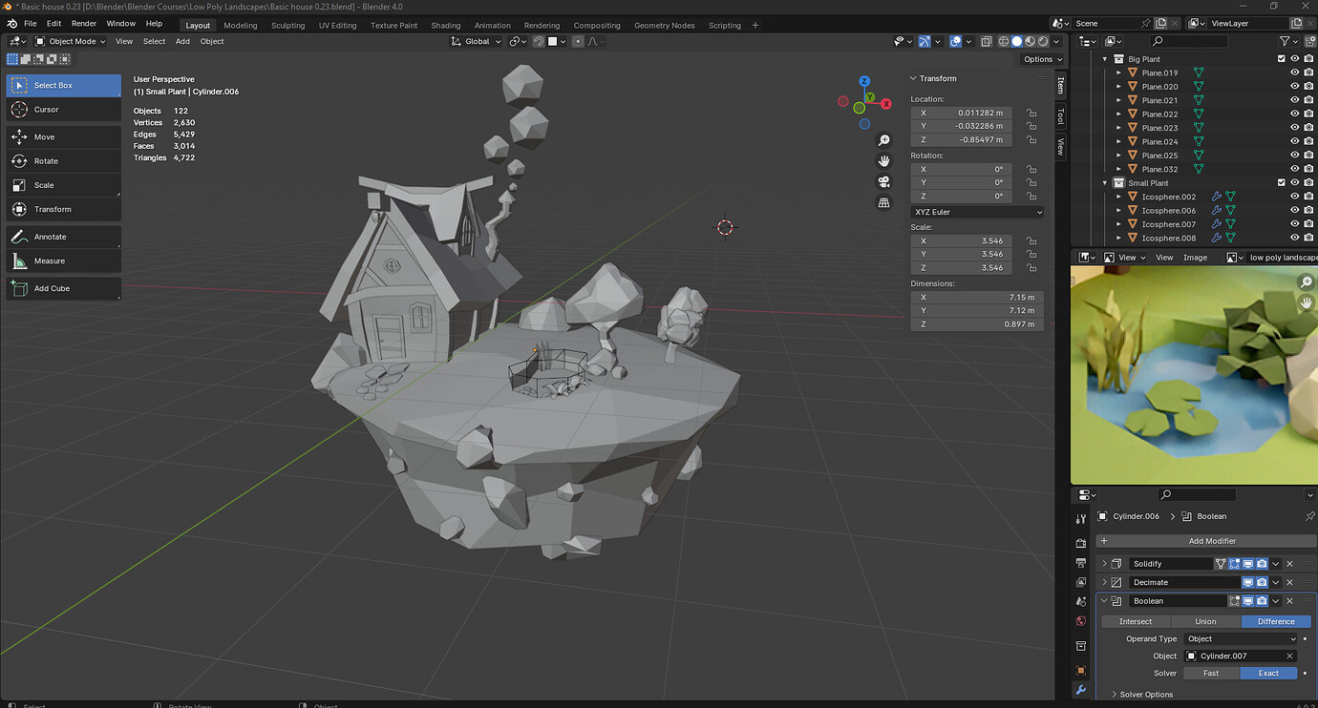The image size is (1318, 708).
Task: Toggle Boolean edit mode display
Action: point(1234,601)
